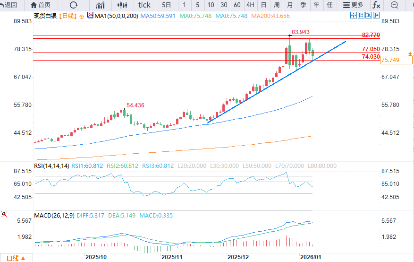414x262 pixels.
Task: Select the candlestick chart type icon
Action: click(x=122, y=5)
